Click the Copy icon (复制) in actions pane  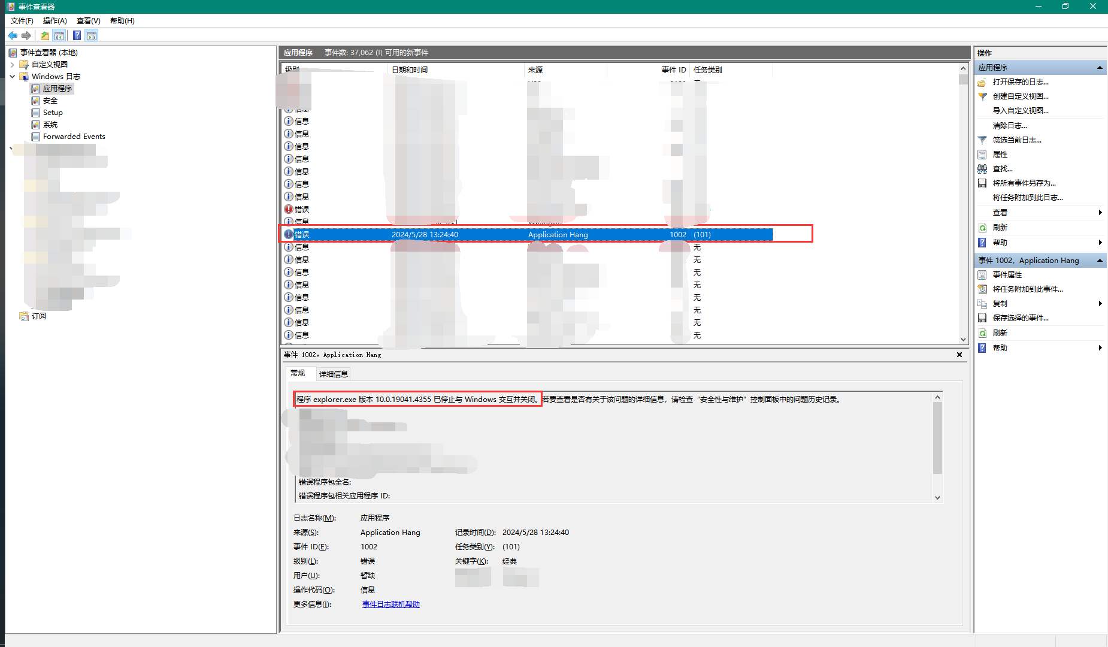(x=982, y=304)
